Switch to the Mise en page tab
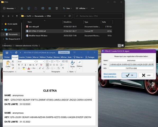The height and width of the screenshot is (127, 158). point(36,57)
